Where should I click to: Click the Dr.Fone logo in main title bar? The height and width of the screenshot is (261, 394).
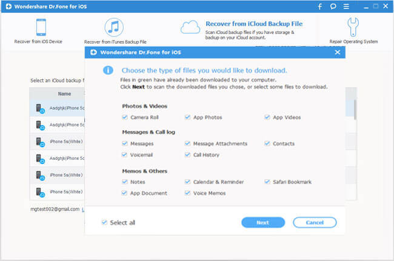(x=8, y=7)
